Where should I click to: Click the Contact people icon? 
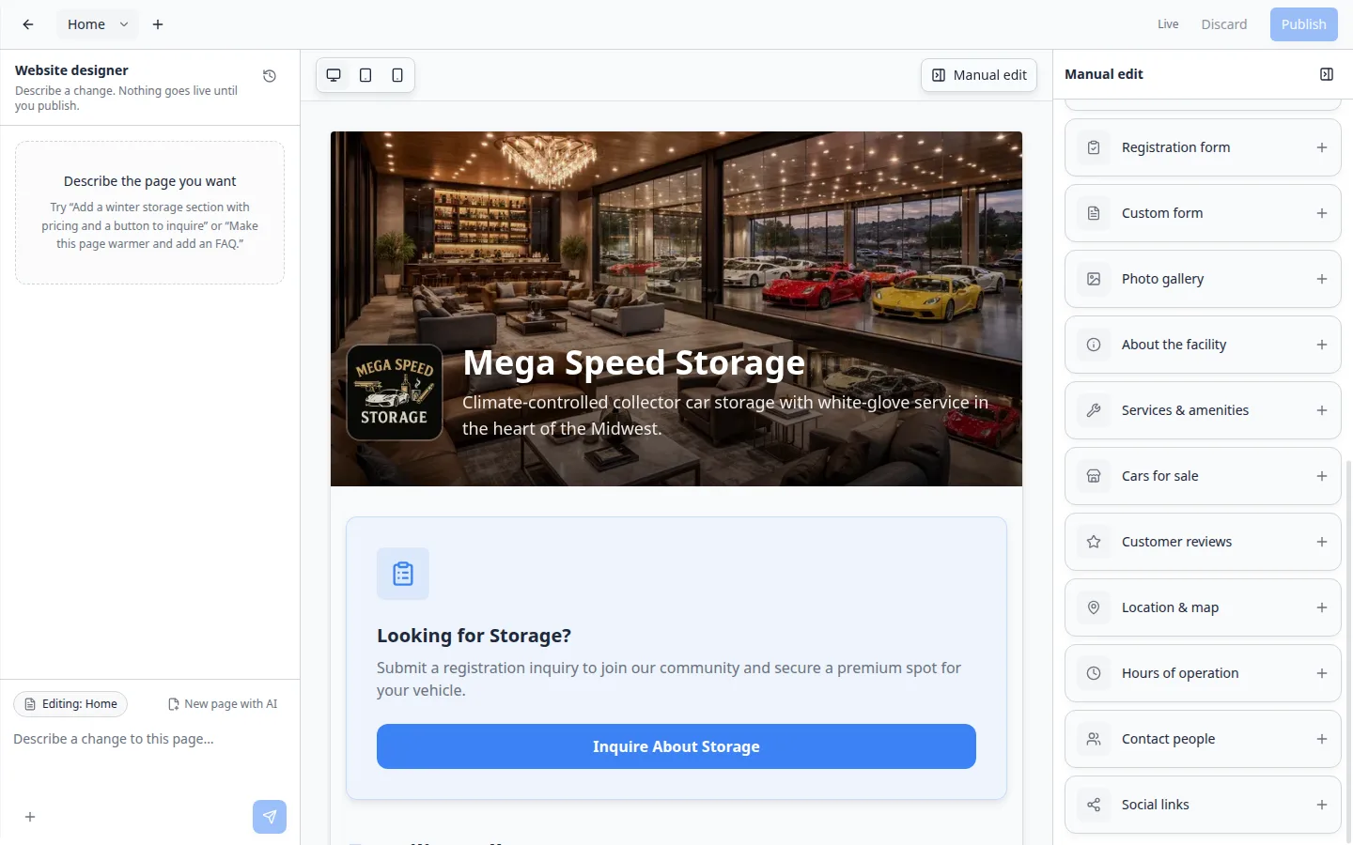[x=1094, y=739]
